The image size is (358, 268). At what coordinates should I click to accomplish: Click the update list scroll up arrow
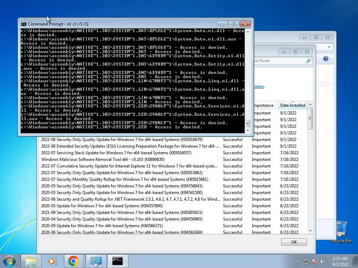[x=310, y=105]
